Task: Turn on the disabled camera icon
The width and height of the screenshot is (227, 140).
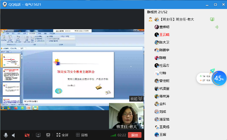Action: click(x=27, y=135)
